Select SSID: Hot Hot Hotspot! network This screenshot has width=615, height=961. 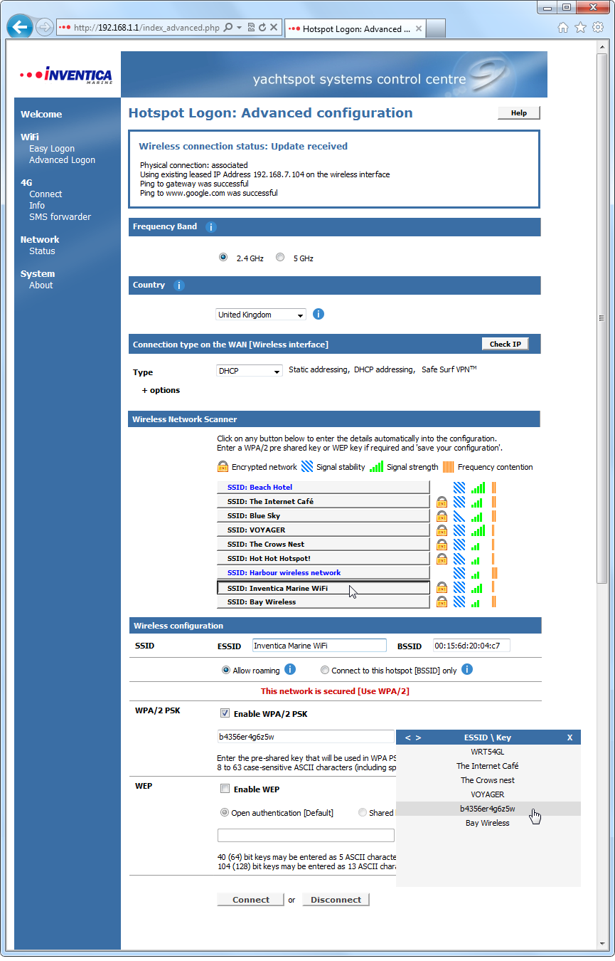(x=323, y=559)
